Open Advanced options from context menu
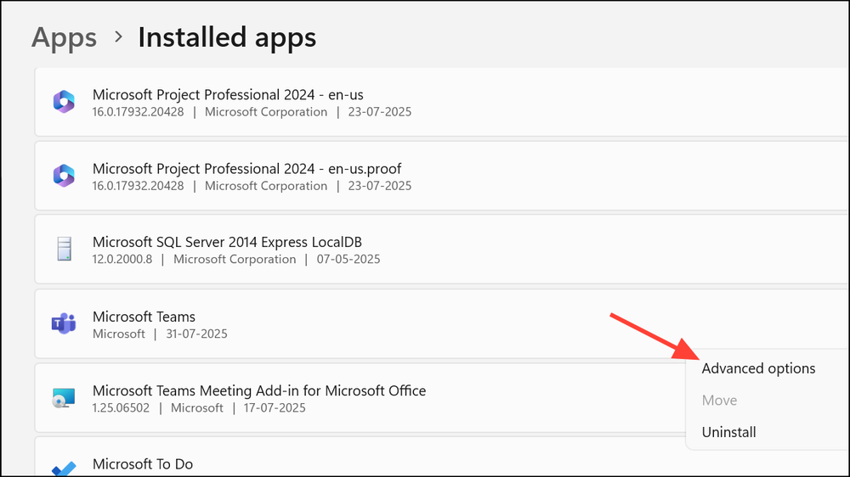 [x=758, y=368]
